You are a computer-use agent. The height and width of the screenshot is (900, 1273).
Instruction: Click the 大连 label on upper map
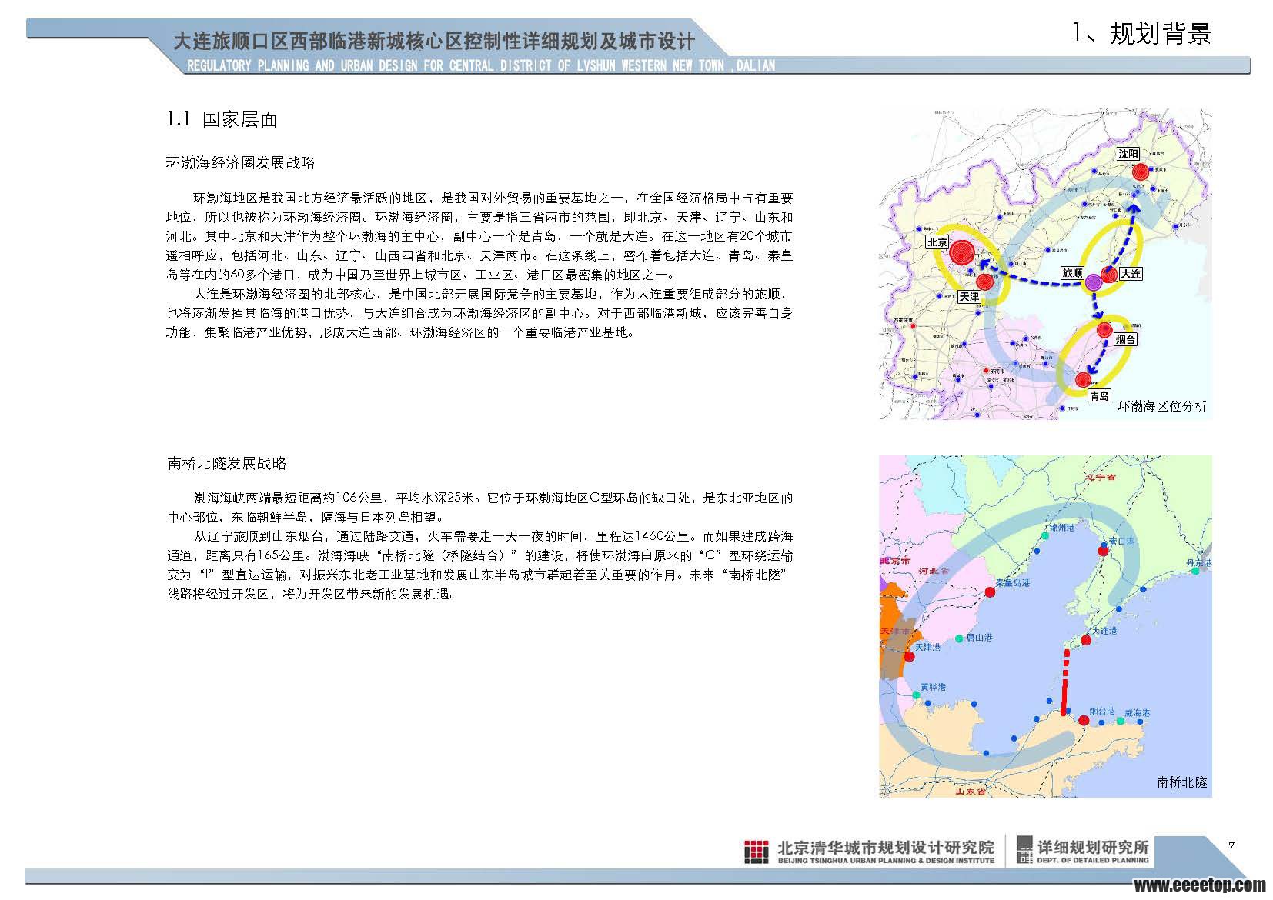(1131, 273)
